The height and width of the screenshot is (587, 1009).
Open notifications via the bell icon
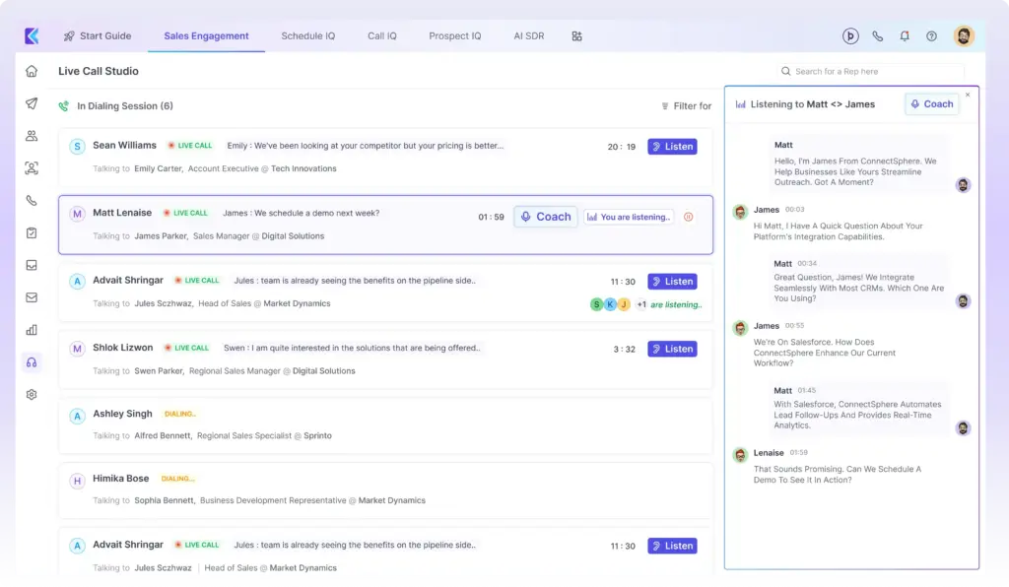coord(904,35)
